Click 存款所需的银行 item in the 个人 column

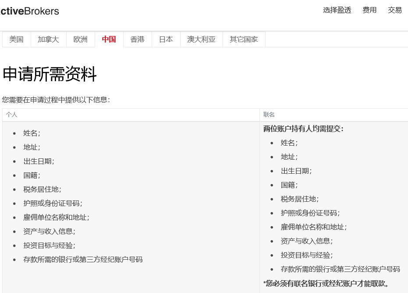[83, 260]
